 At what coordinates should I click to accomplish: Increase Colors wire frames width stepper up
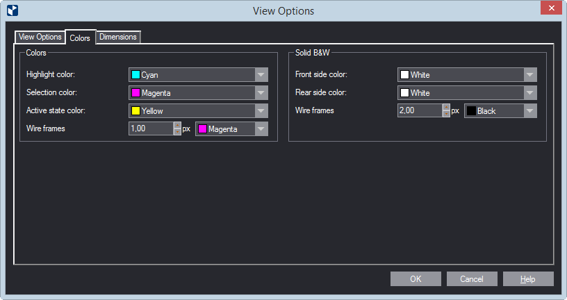click(x=177, y=126)
